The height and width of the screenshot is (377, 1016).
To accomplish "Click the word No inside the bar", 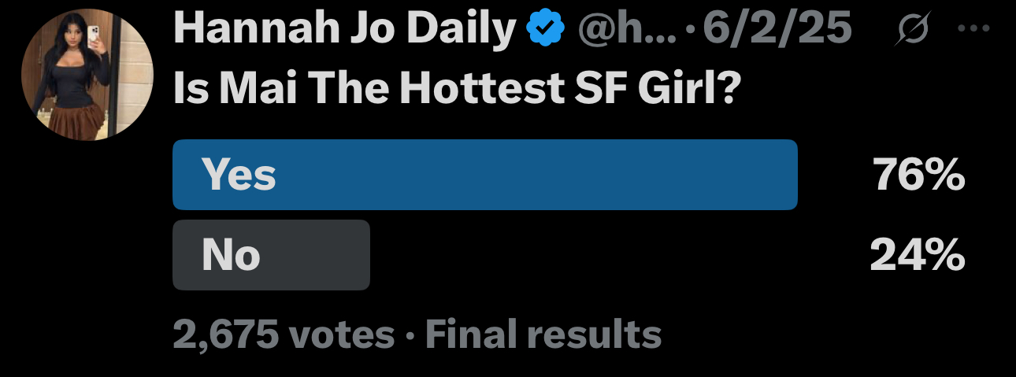I will click(x=231, y=255).
